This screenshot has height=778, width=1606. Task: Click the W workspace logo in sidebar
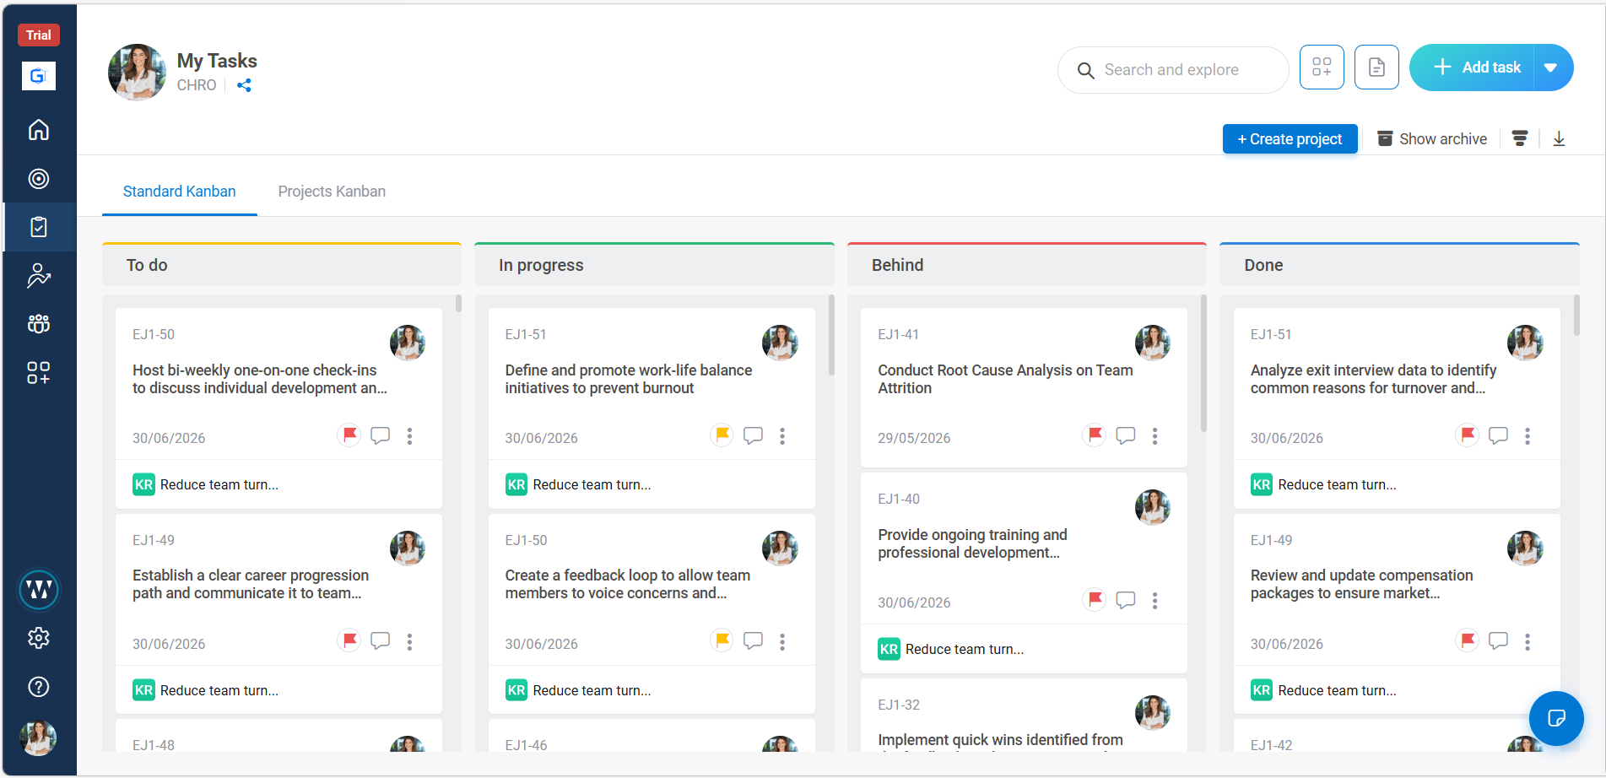click(39, 590)
